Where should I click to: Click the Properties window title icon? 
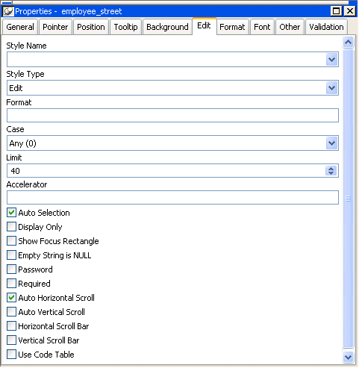tap(8, 11)
